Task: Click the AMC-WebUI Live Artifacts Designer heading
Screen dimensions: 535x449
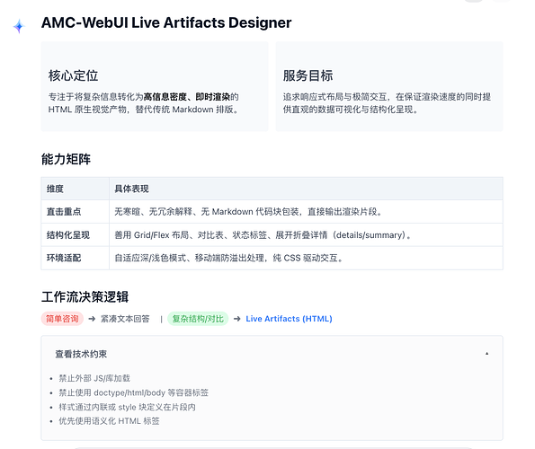Action: pyautogui.click(x=166, y=22)
